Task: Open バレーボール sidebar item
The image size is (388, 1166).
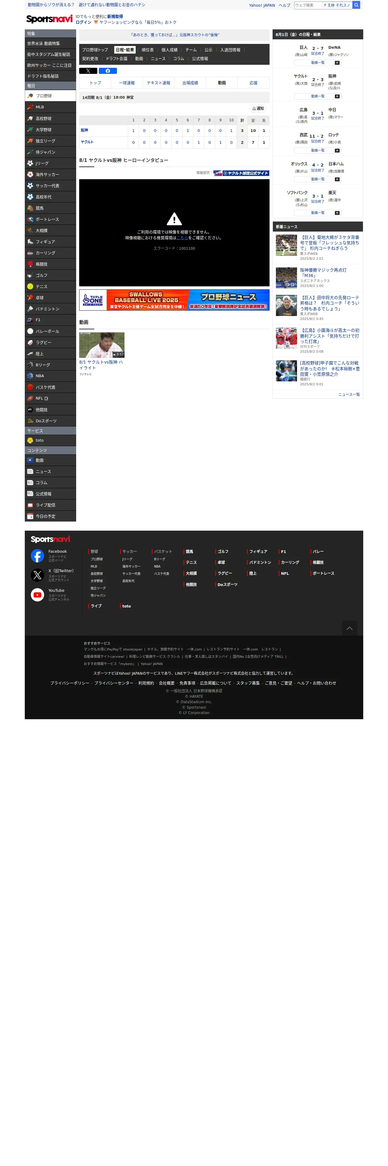Action: coord(50,331)
